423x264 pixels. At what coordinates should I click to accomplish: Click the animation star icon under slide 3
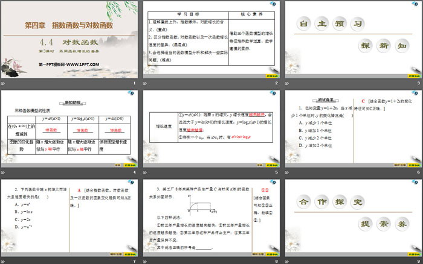287,83
